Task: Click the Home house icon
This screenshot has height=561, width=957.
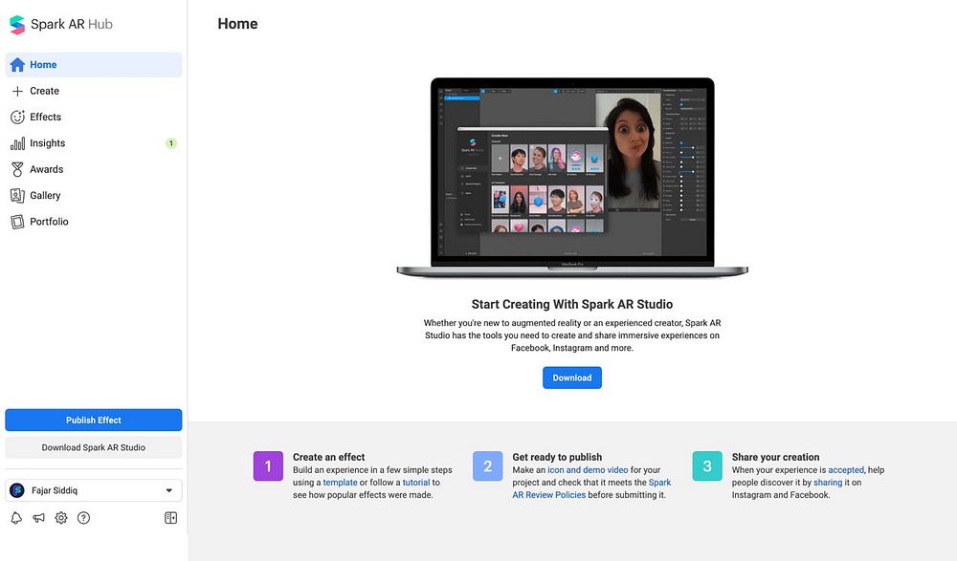Action: 17,65
